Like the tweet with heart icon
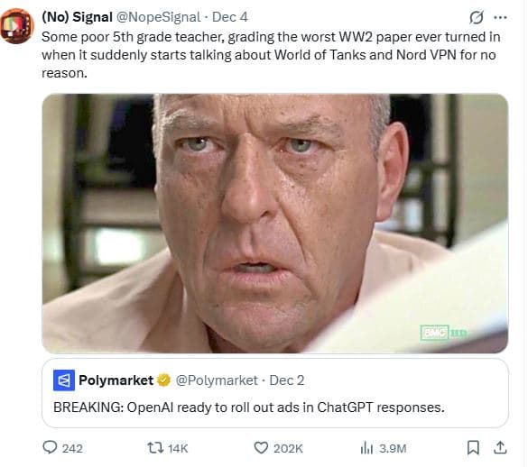This screenshot has height=467, width=528. click(x=261, y=448)
